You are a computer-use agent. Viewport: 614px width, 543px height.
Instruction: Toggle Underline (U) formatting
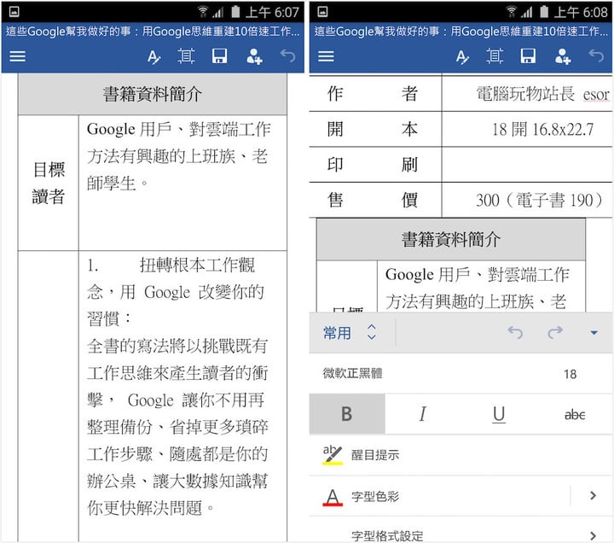coord(499,414)
